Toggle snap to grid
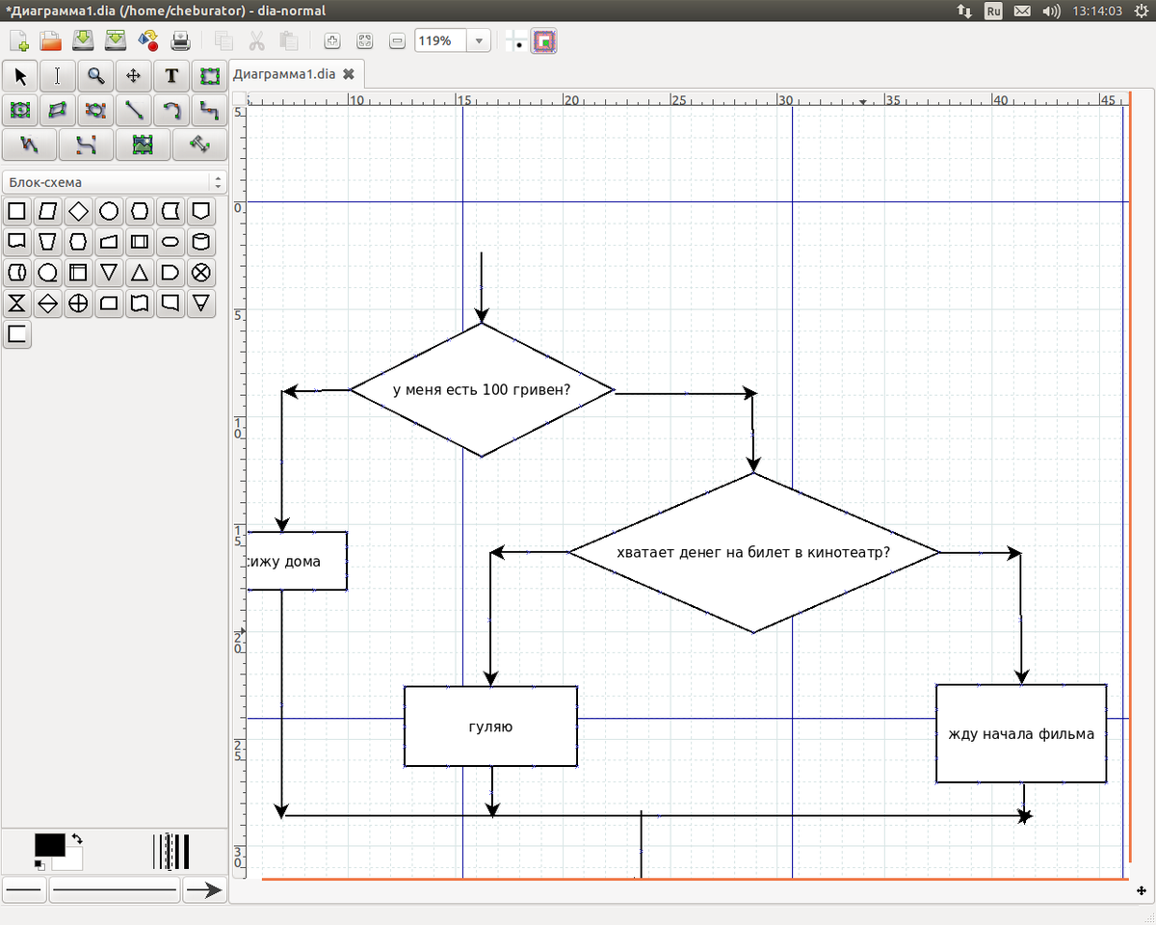 [x=516, y=41]
